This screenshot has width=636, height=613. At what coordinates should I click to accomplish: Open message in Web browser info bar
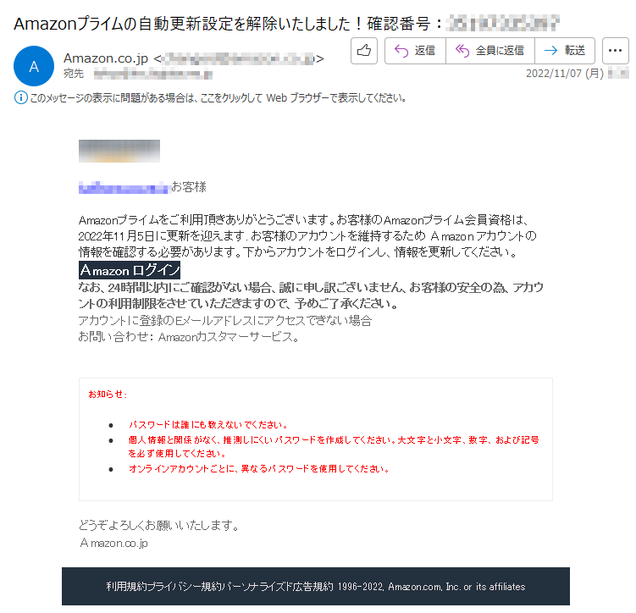click(x=218, y=98)
